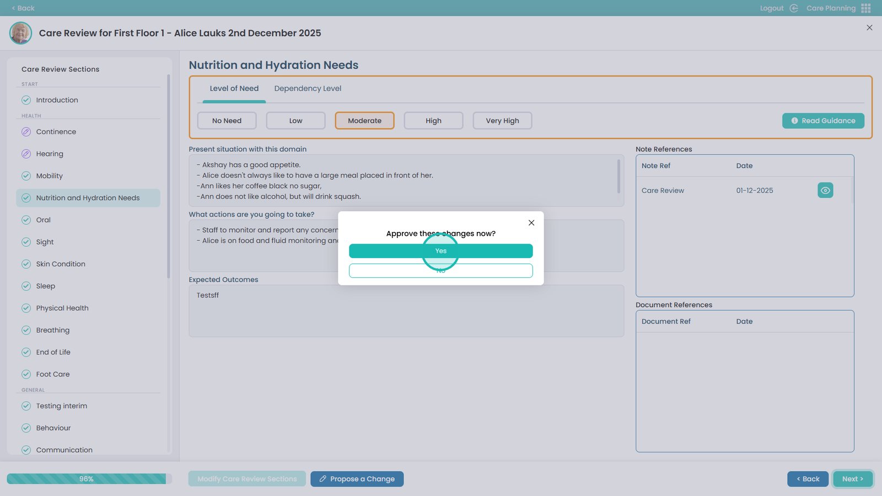
Task: Open the Skin Condition section
Action: pos(61,264)
